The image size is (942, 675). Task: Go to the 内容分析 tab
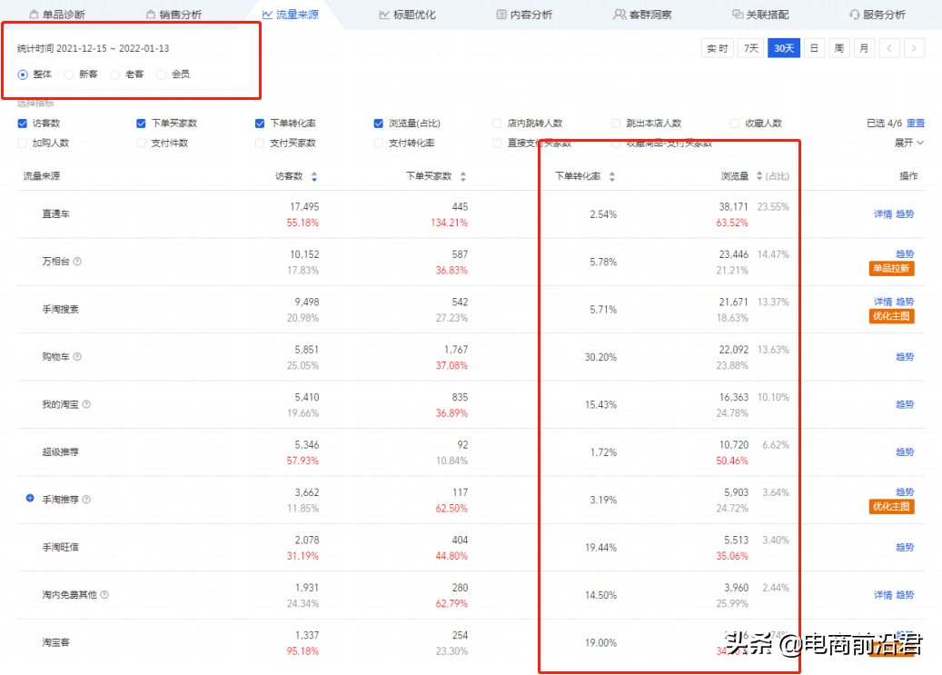coord(524,15)
